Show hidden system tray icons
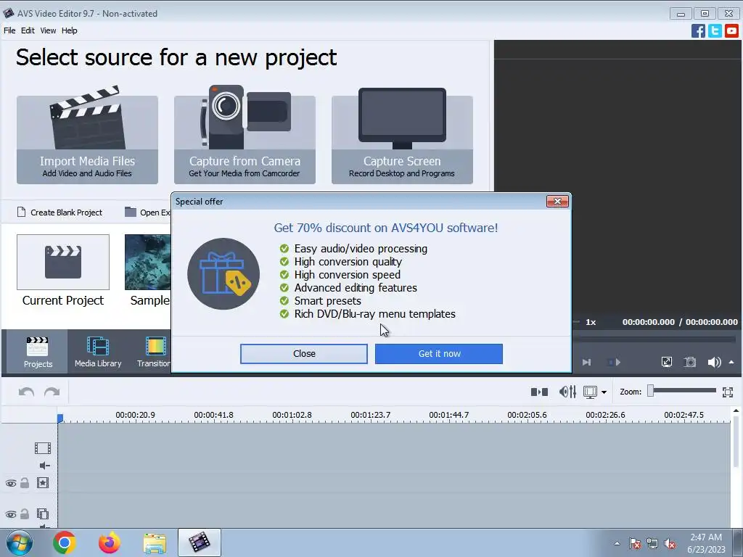The height and width of the screenshot is (557, 743). tap(617, 543)
